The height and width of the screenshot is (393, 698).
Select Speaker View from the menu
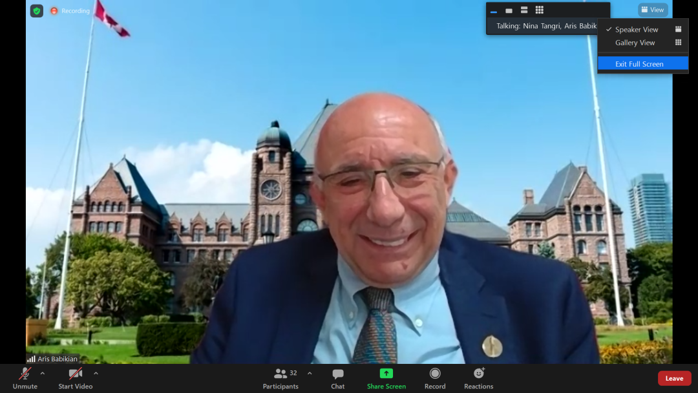637,30
